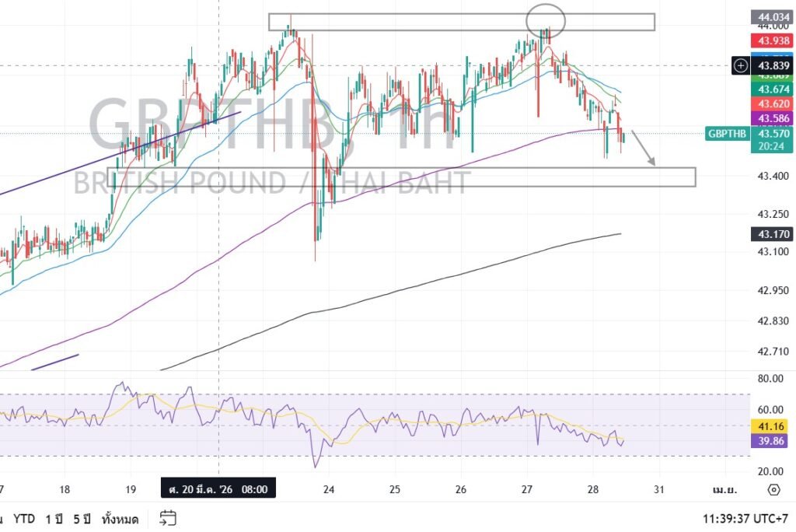Show all data with ทั้งหมด
Viewport: 796px width, 532px height.
(120, 519)
